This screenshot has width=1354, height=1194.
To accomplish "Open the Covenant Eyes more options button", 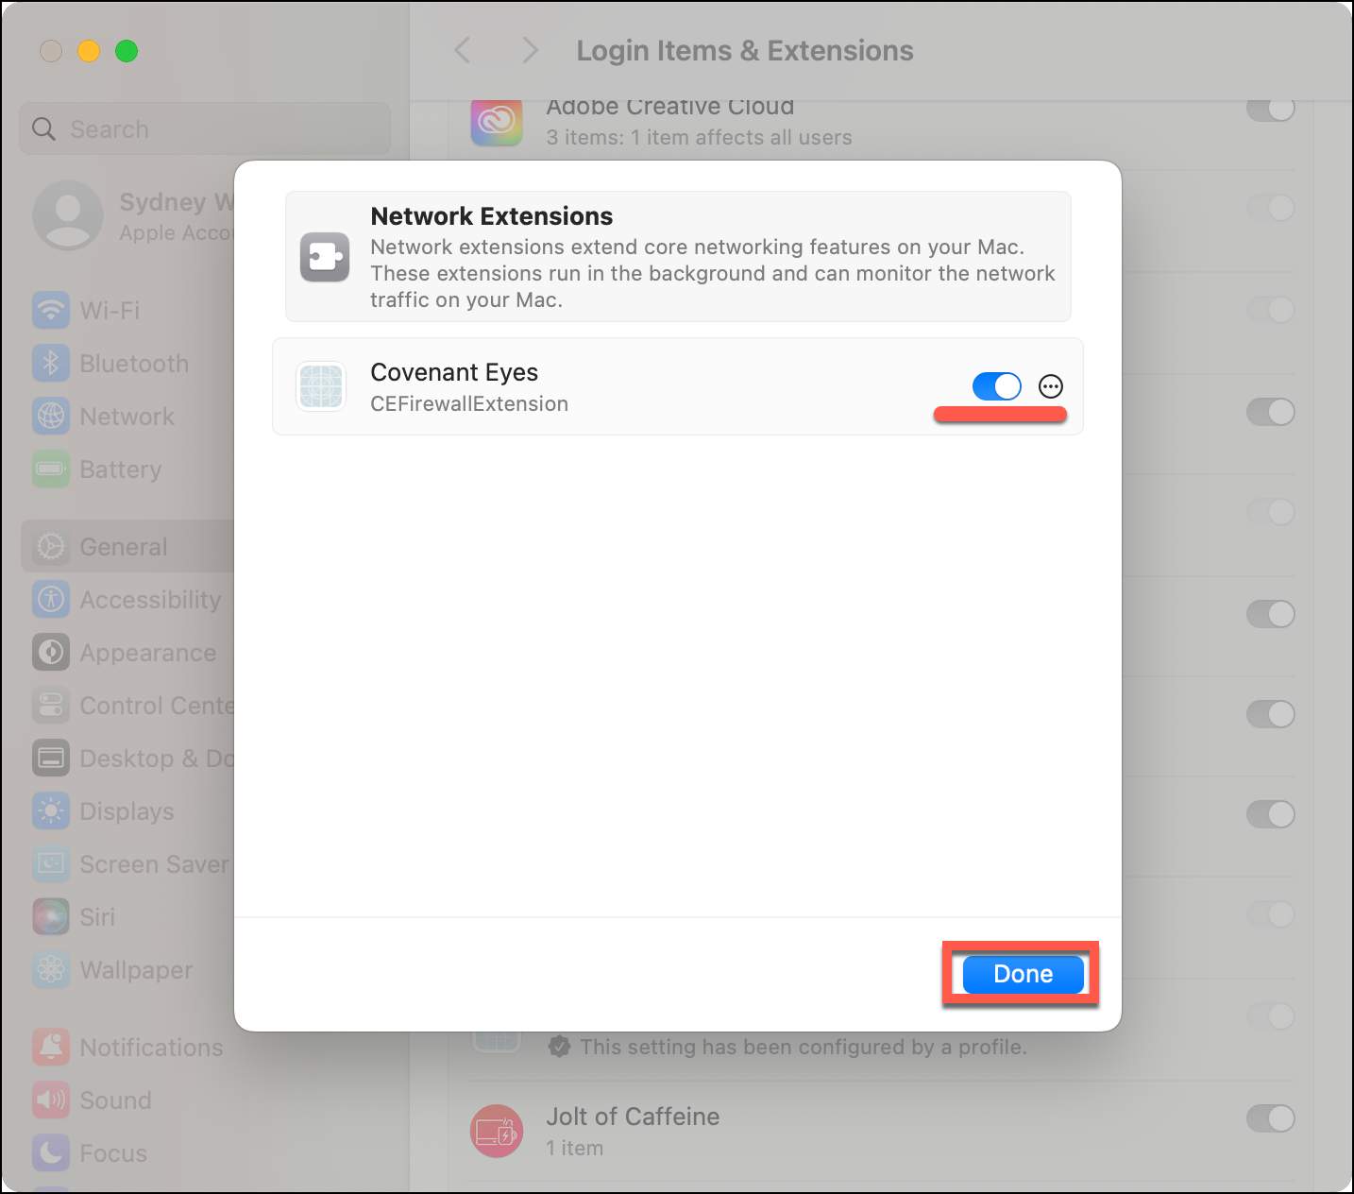I will (x=1051, y=386).
